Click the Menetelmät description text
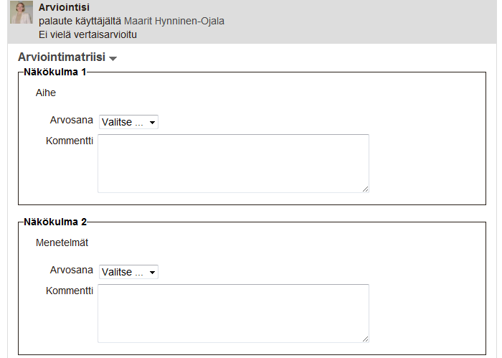The width and height of the screenshot is (502, 358). [62, 242]
